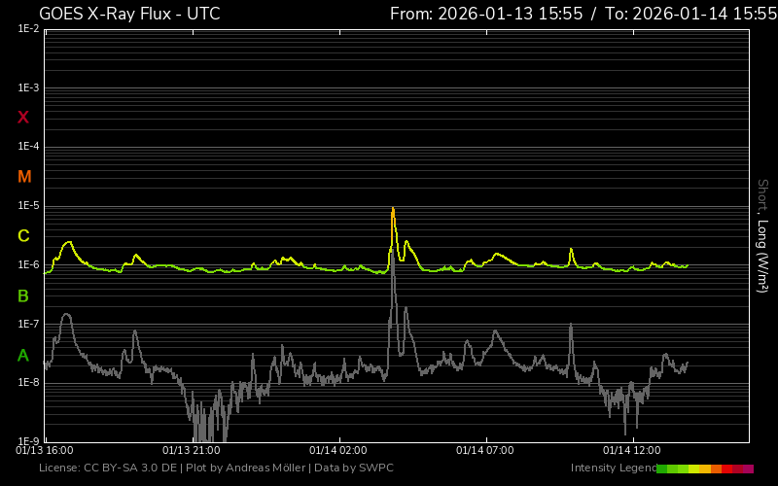
Task: Click the GOES X-Ray Flux - UTC title
Action: tap(129, 14)
